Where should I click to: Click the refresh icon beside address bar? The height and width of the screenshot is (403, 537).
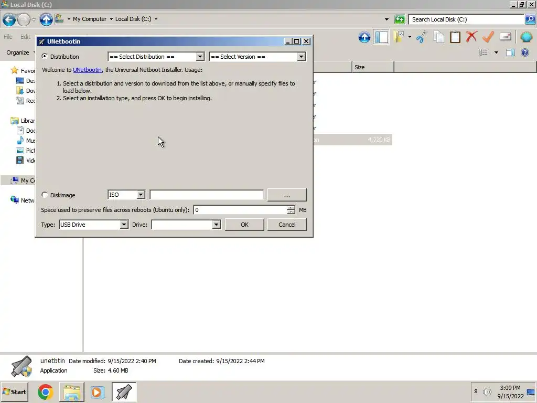click(399, 19)
